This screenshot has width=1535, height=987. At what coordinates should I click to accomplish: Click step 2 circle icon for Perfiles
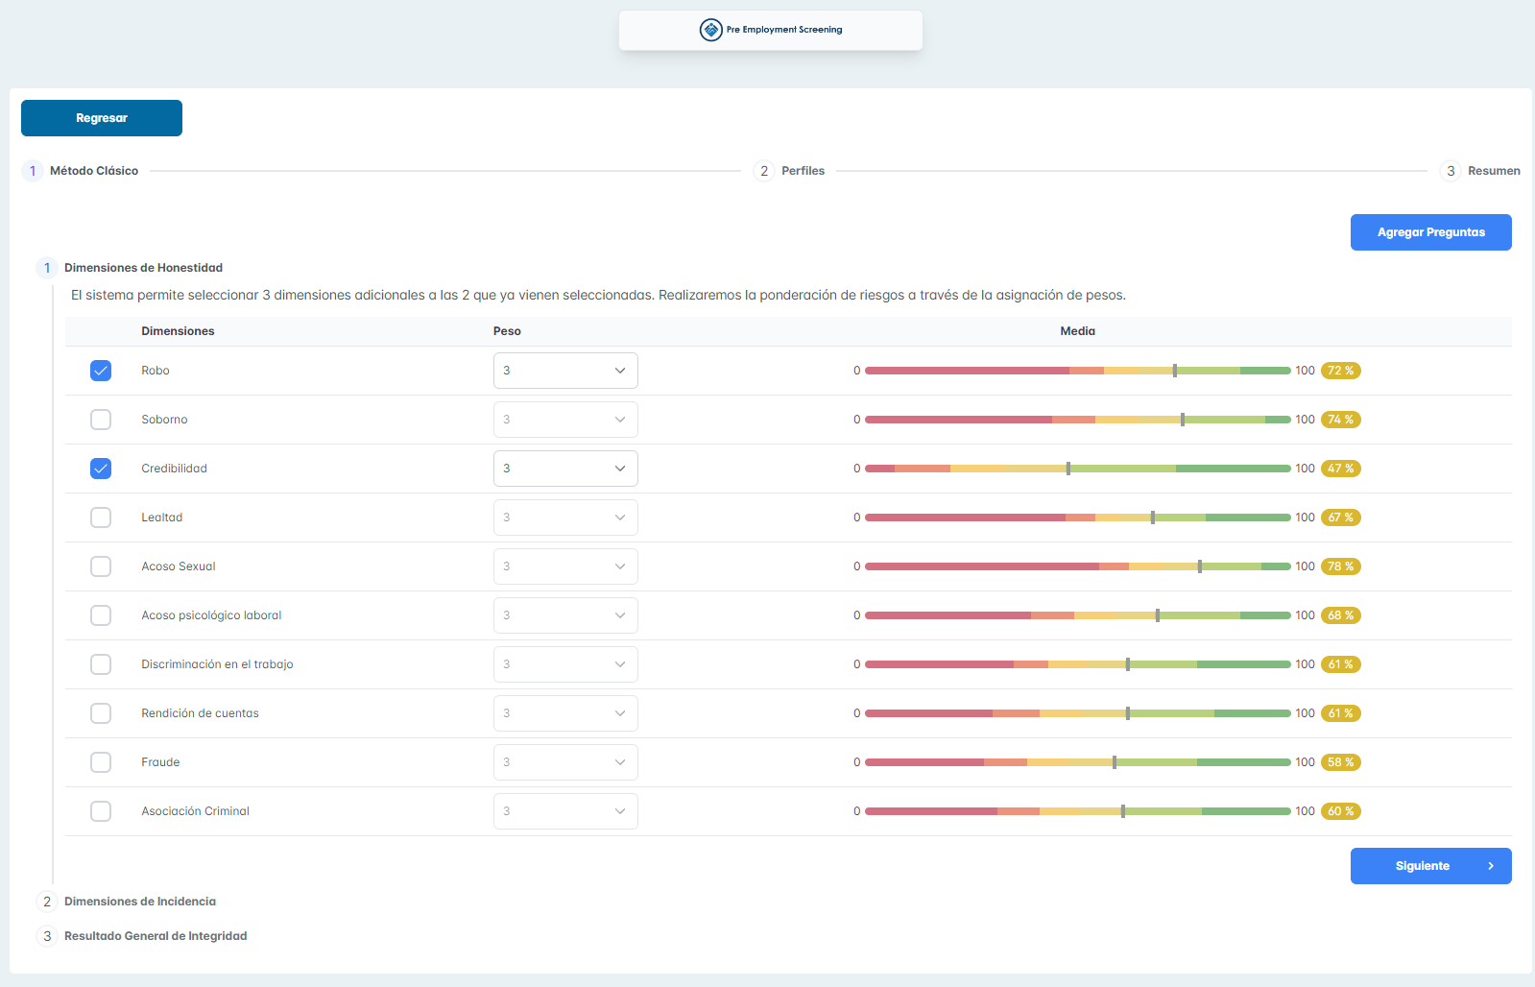(x=764, y=171)
